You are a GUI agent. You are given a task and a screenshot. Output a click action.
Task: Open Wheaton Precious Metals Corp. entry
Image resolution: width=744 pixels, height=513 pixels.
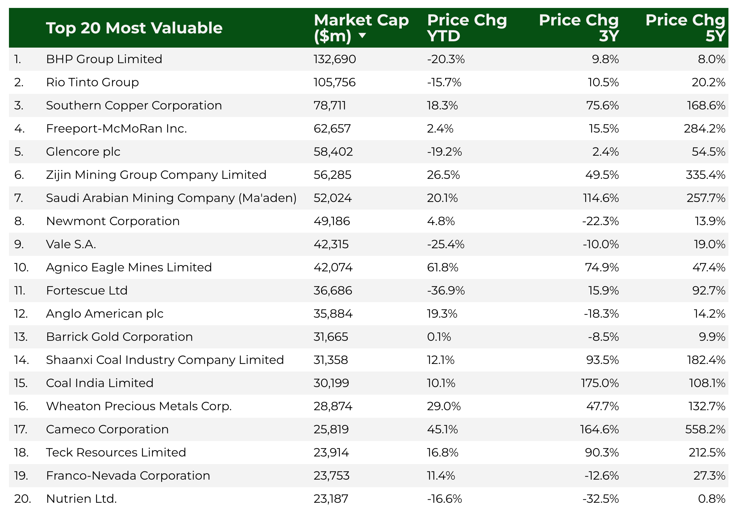[x=139, y=406]
